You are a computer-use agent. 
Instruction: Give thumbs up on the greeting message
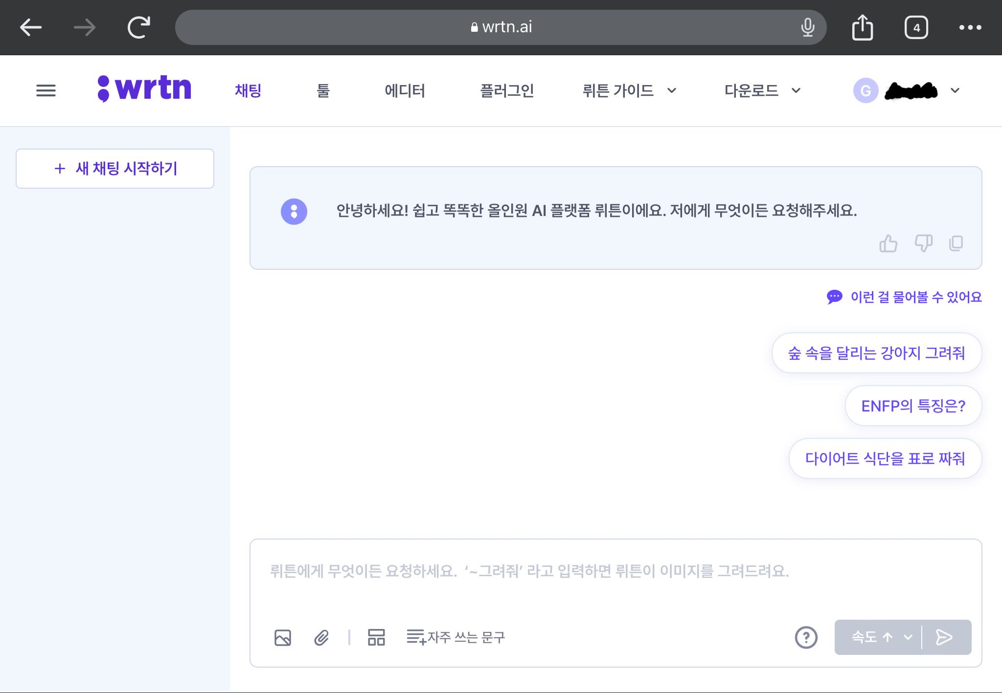[888, 243]
